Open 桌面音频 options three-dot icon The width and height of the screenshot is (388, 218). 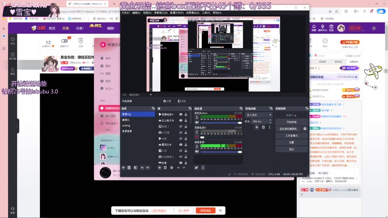click(197, 147)
